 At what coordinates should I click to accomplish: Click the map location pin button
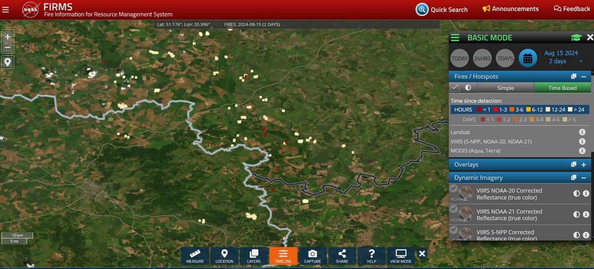coord(7,62)
